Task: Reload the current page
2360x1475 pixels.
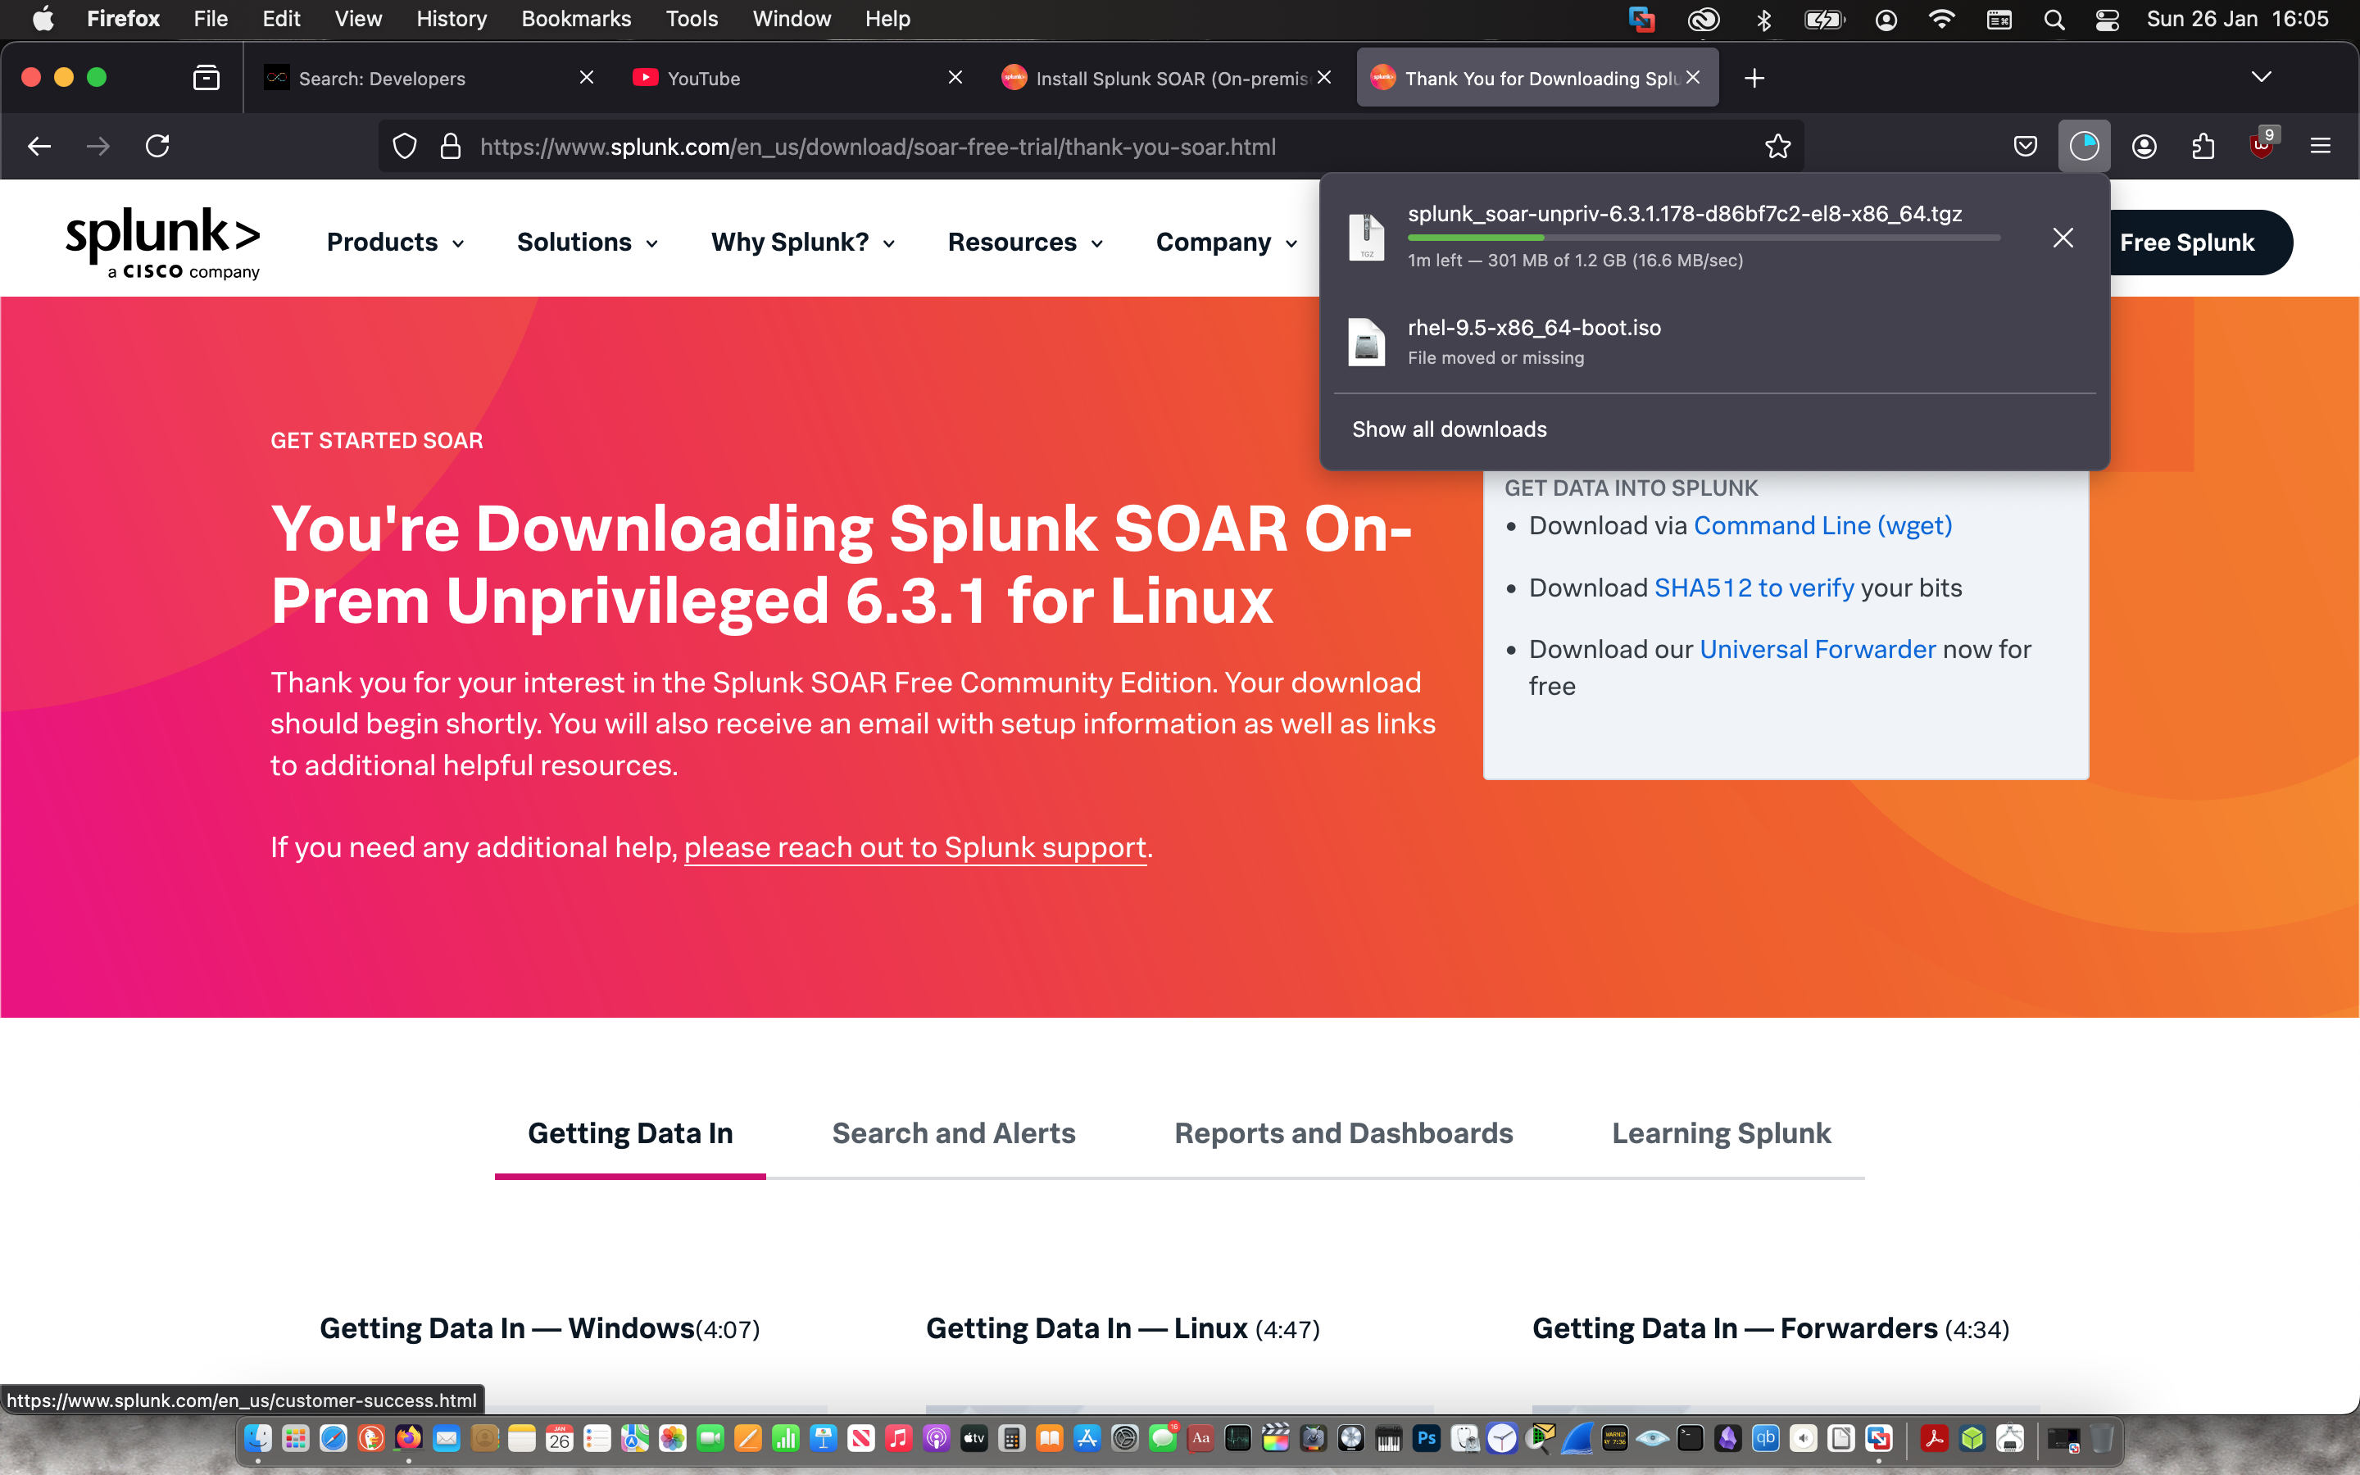Action: coord(158,147)
